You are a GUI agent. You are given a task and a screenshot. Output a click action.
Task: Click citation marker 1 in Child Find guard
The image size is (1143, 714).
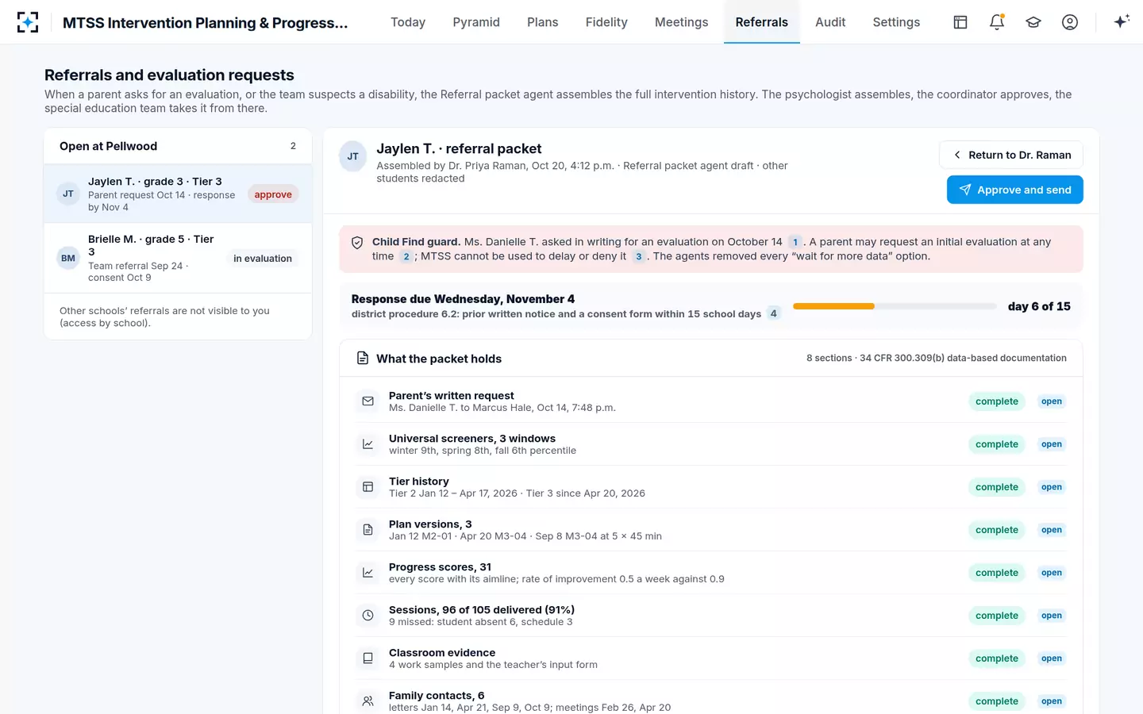point(795,242)
